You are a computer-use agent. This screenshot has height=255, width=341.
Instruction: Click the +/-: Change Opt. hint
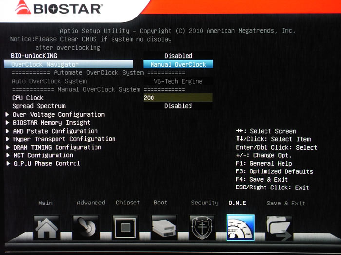pos(264,155)
